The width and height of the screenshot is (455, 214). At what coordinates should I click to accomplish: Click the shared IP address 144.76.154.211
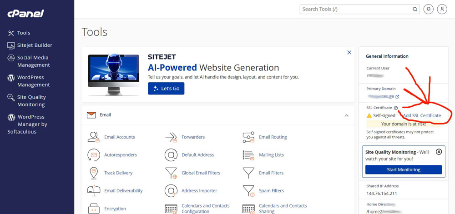(382, 194)
